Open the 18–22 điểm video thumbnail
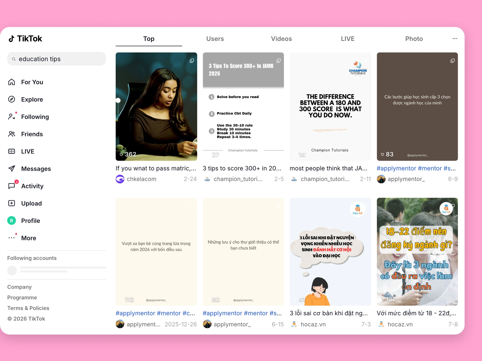The width and height of the screenshot is (482, 361). click(417, 251)
